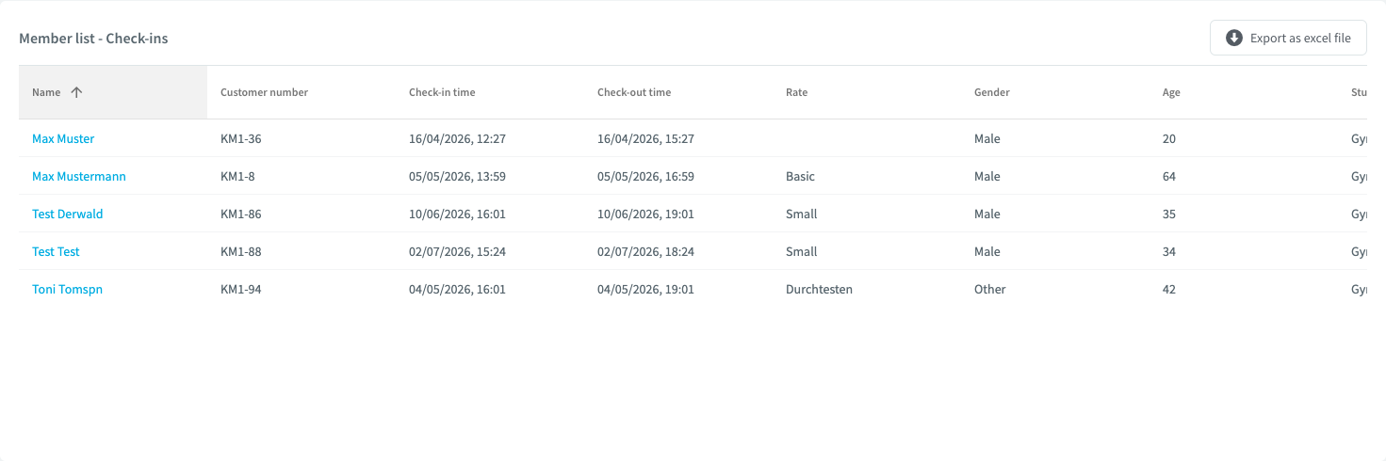
Task: Click check-in time 05/05/2026, 13:59
Action: pos(457,176)
